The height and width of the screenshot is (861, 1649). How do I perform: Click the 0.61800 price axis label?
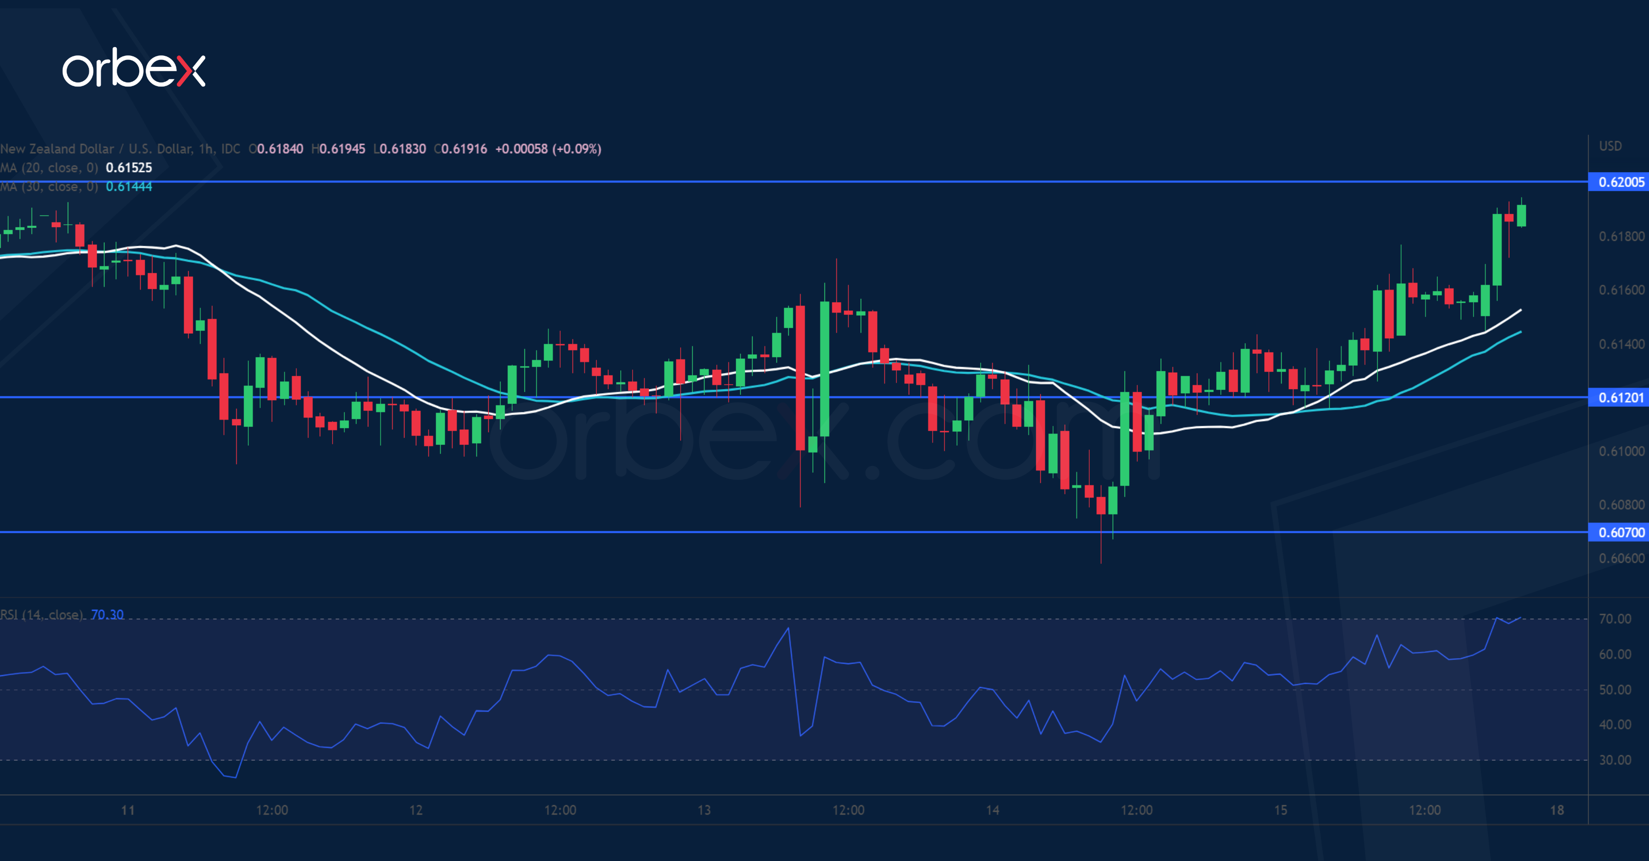[x=1621, y=237]
